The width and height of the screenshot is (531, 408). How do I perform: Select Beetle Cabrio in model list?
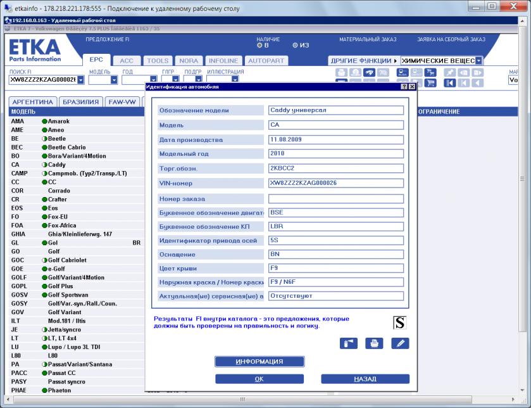tap(76, 148)
